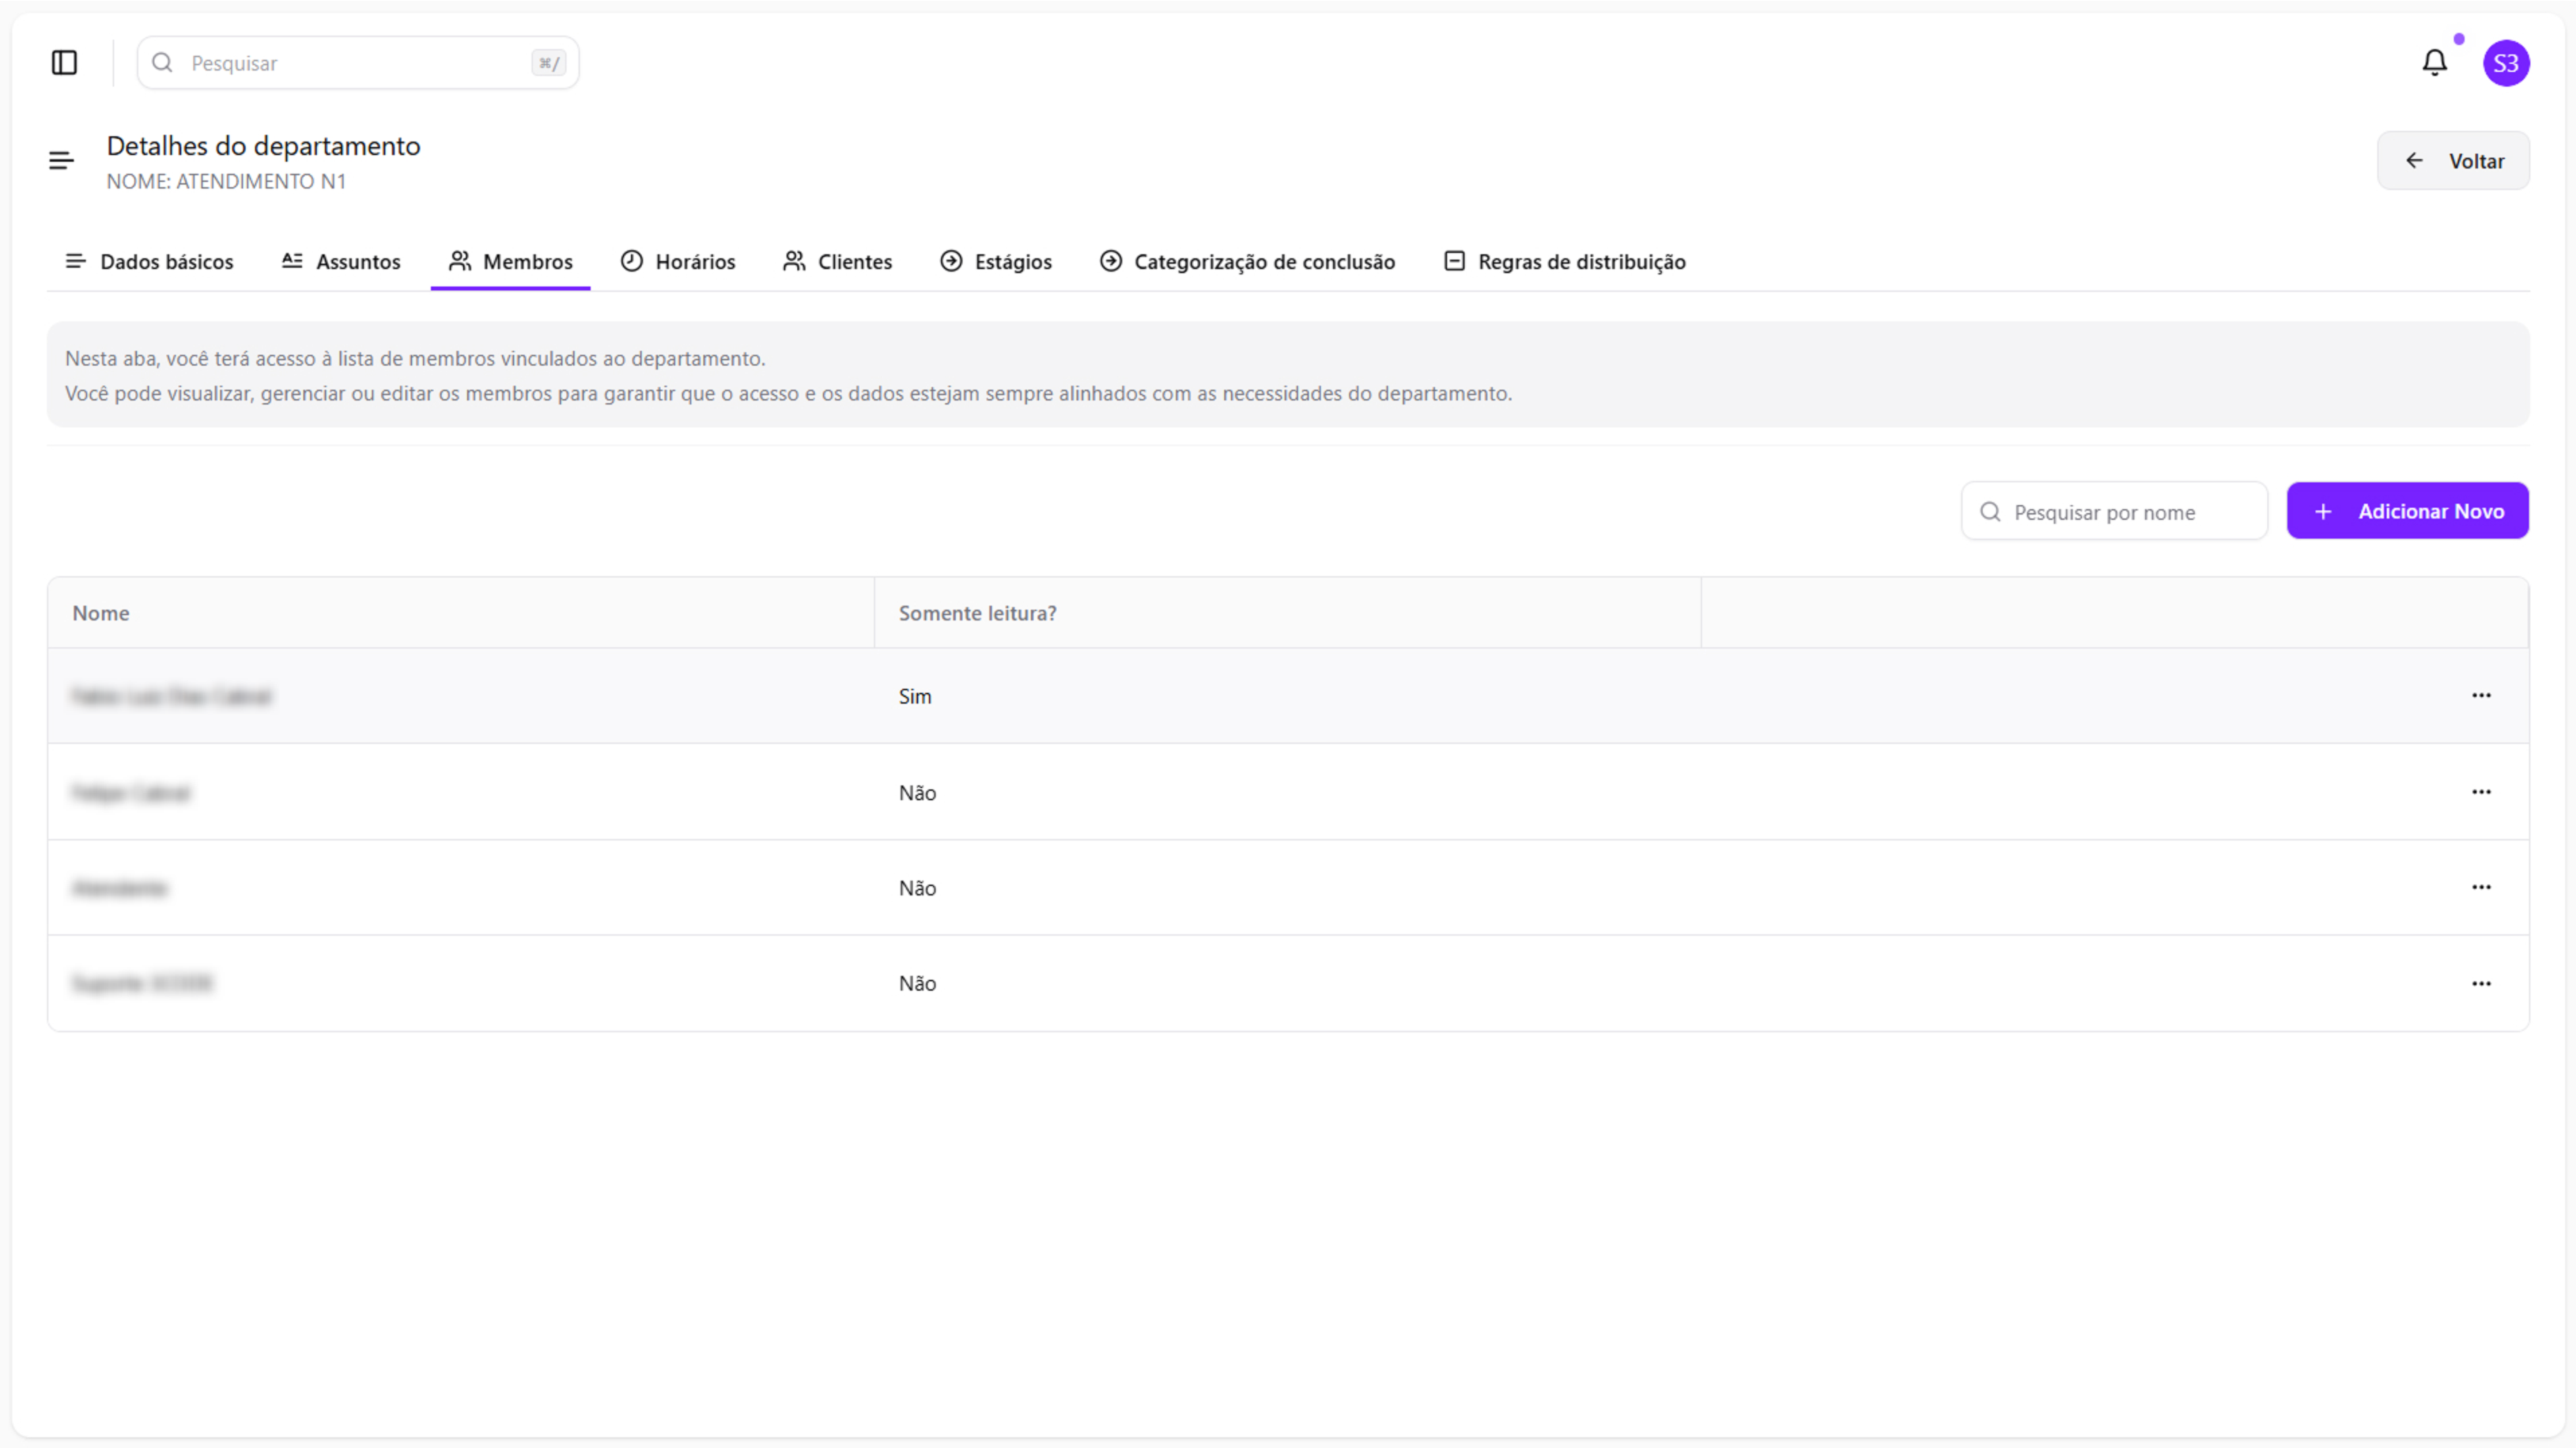Toggle the sidebar panel icon
This screenshot has height=1448, width=2576.
click(64, 63)
